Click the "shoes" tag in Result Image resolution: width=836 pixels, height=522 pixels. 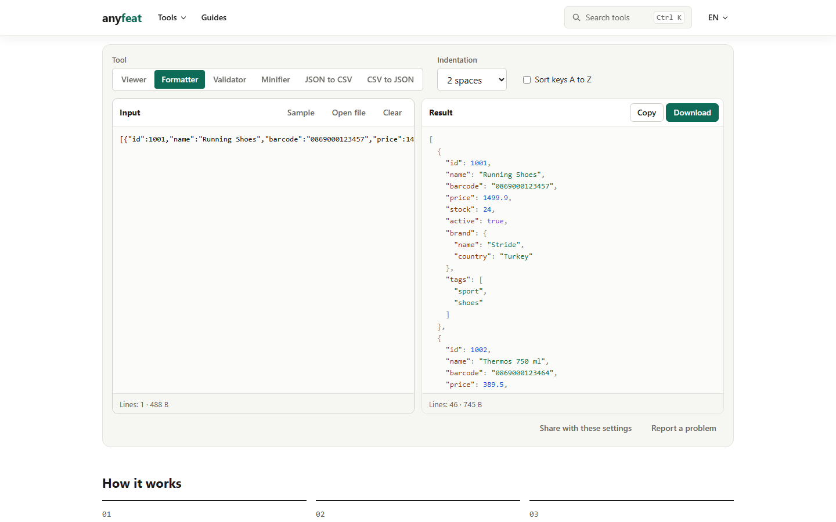(469, 303)
